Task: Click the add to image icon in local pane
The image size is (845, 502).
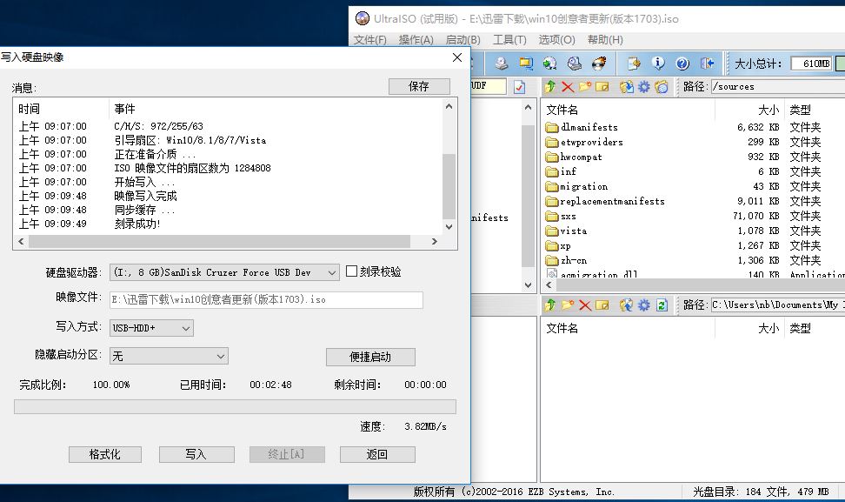Action: coord(626,305)
